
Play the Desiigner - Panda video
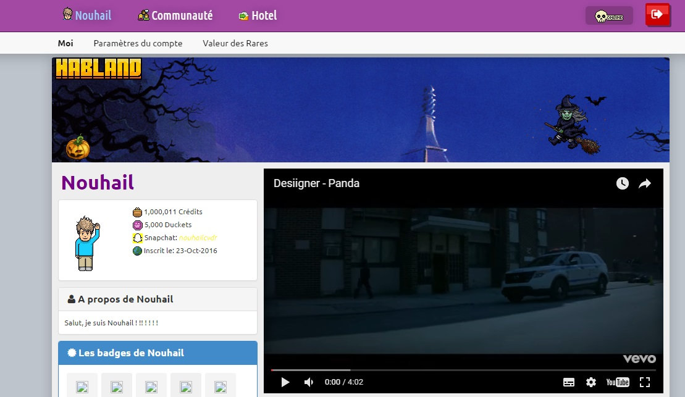coord(285,382)
